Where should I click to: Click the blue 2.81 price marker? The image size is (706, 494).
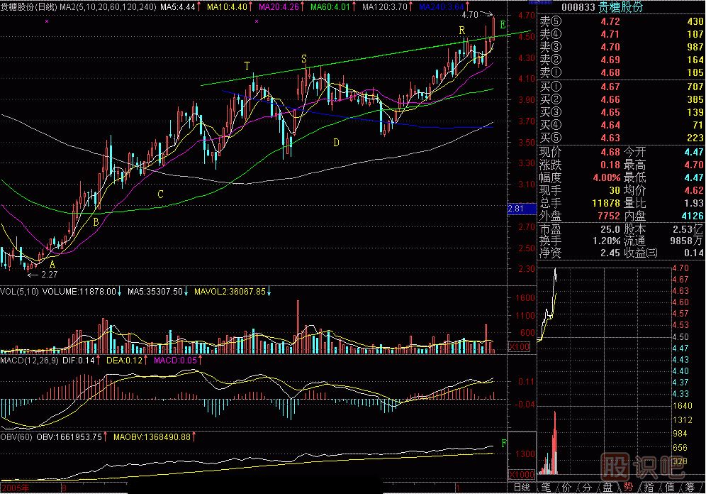pos(516,209)
